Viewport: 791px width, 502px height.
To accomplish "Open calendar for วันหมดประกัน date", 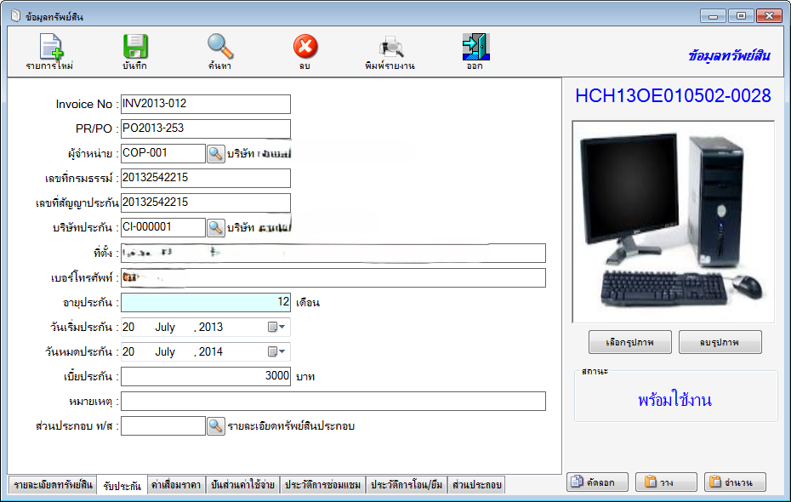I will [x=276, y=351].
